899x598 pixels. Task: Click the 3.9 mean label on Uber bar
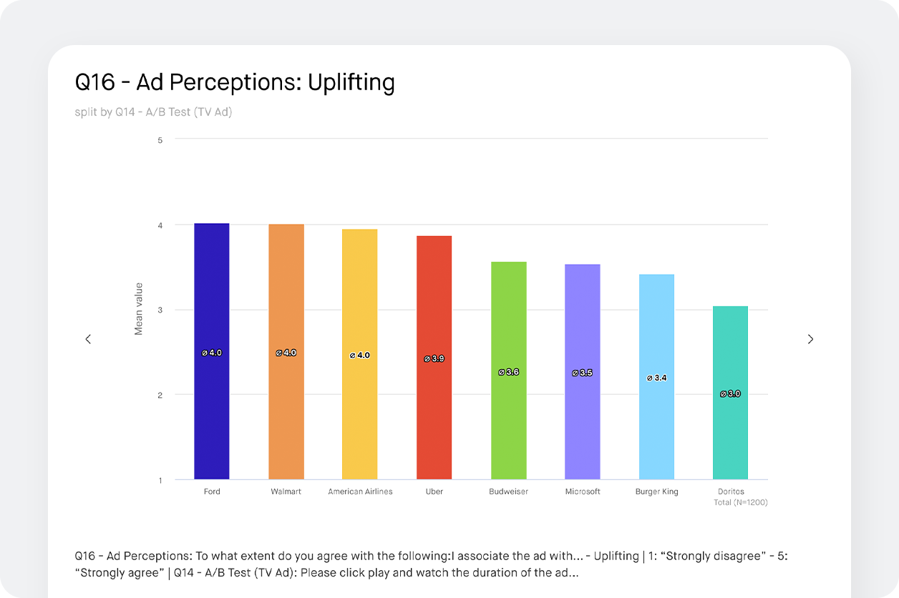pos(434,358)
